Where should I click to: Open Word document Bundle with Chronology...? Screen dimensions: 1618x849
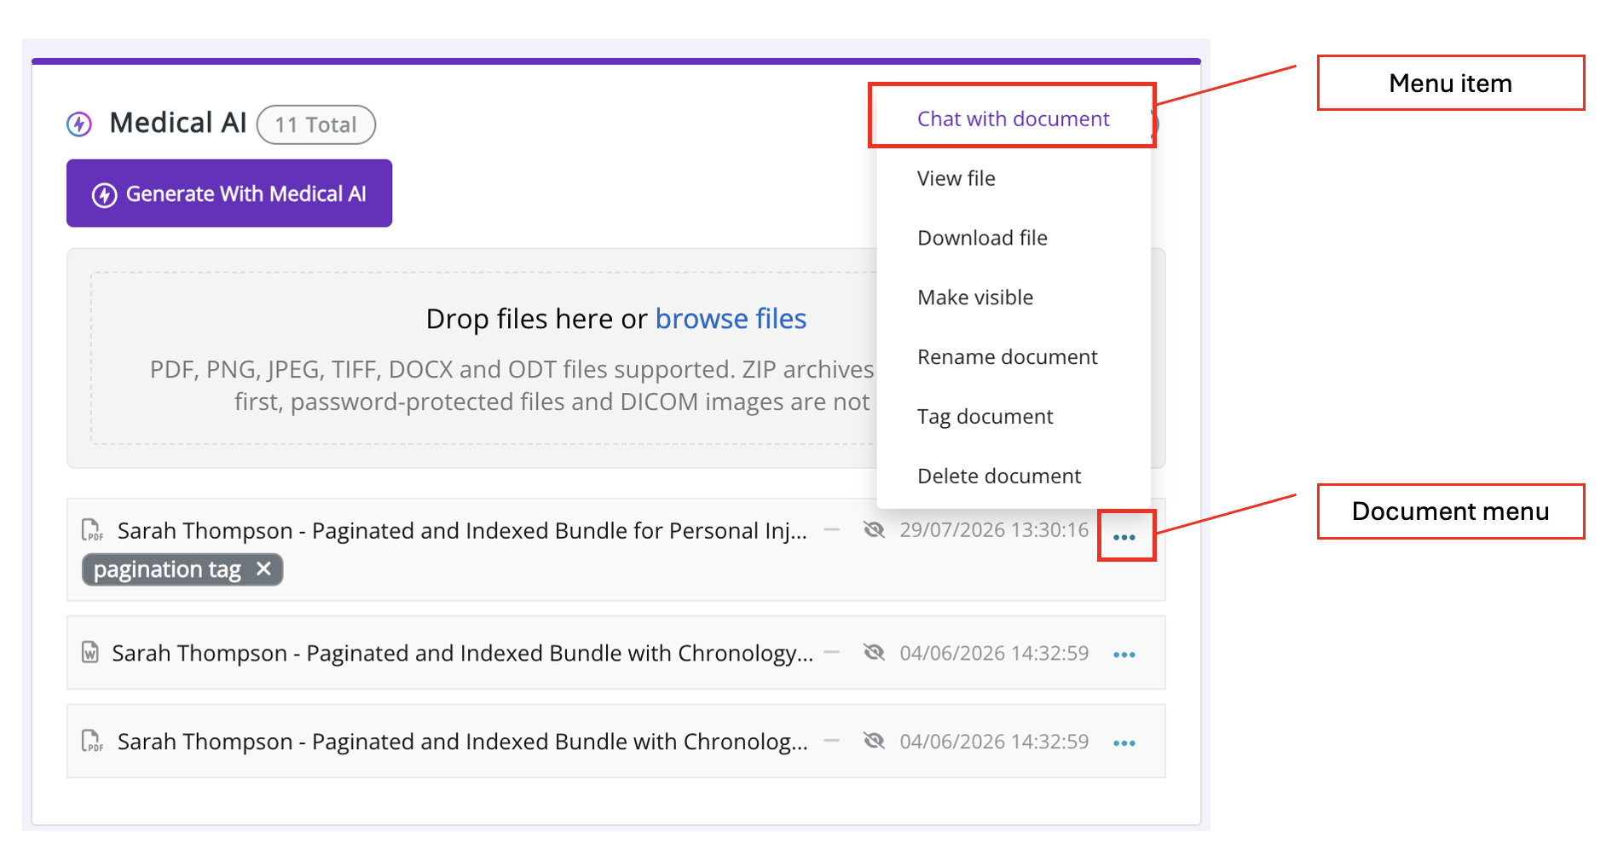(463, 654)
